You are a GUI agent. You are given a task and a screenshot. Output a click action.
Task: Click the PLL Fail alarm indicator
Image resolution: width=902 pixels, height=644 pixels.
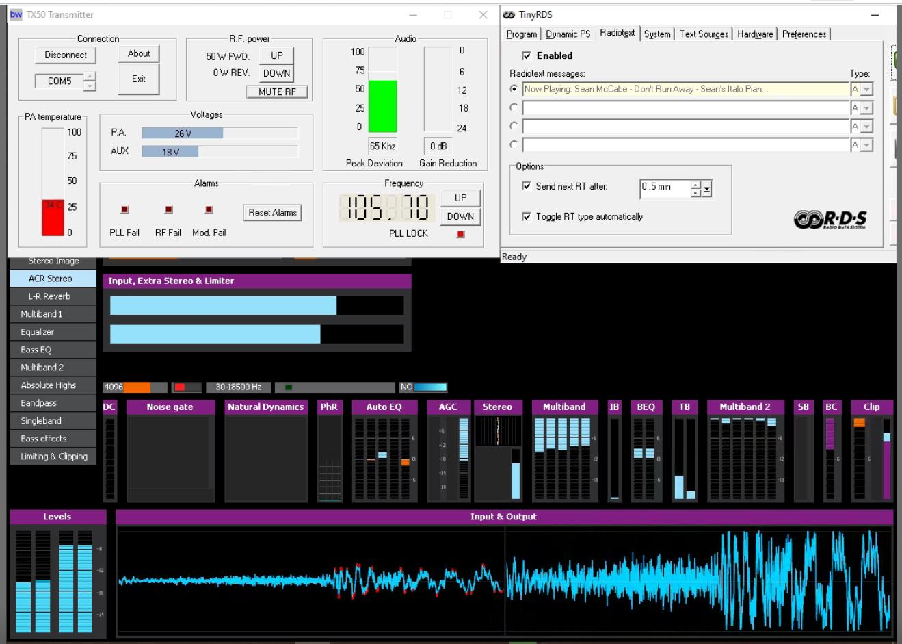point(124,209)
